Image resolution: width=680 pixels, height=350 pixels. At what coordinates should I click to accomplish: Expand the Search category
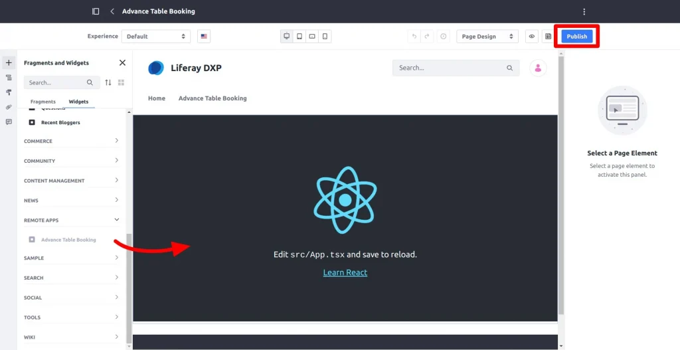click(x=72, y=278)
